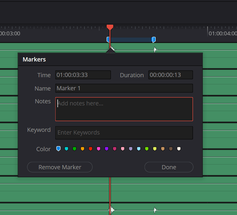Click the Remove Marker button
The width and height of the screenshot is (237, 215).
pyautogui.click(x=60, y=167)
